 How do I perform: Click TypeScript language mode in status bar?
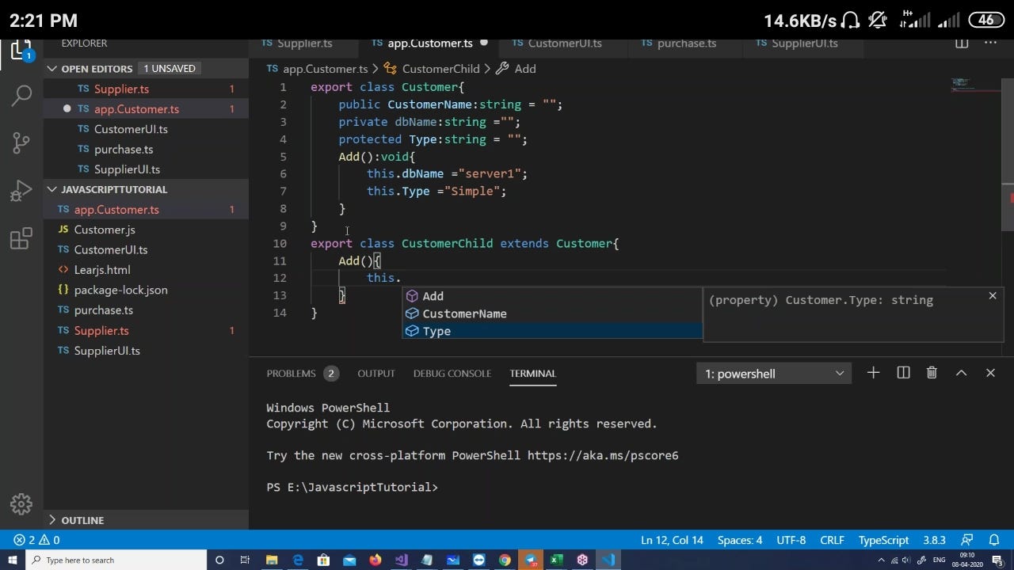(882, 540)
